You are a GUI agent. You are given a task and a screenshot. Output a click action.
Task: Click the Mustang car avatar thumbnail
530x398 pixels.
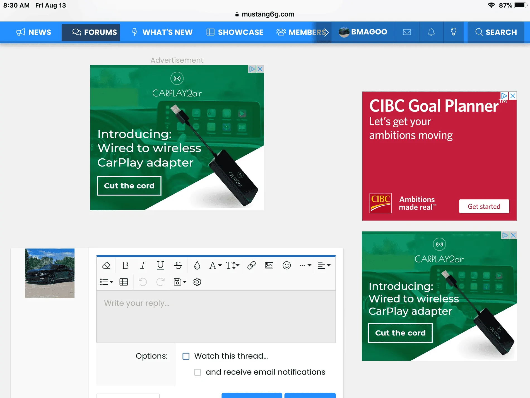(x=50, y=273)
